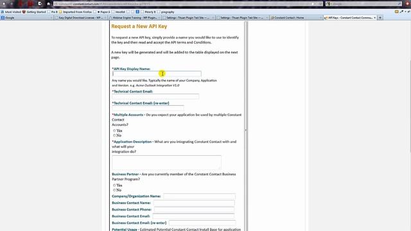This screenshot has height=231, width=411.
Task: Go back with the browser back arrow
Action: (x=4, y=4)
